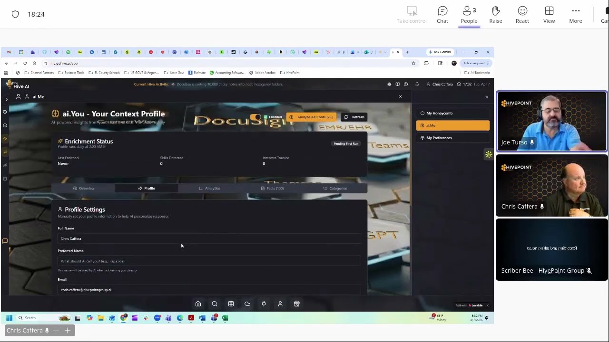Open the grid apps icon in bottom dock
Viewport: 609px width, 342px height.
231,304
